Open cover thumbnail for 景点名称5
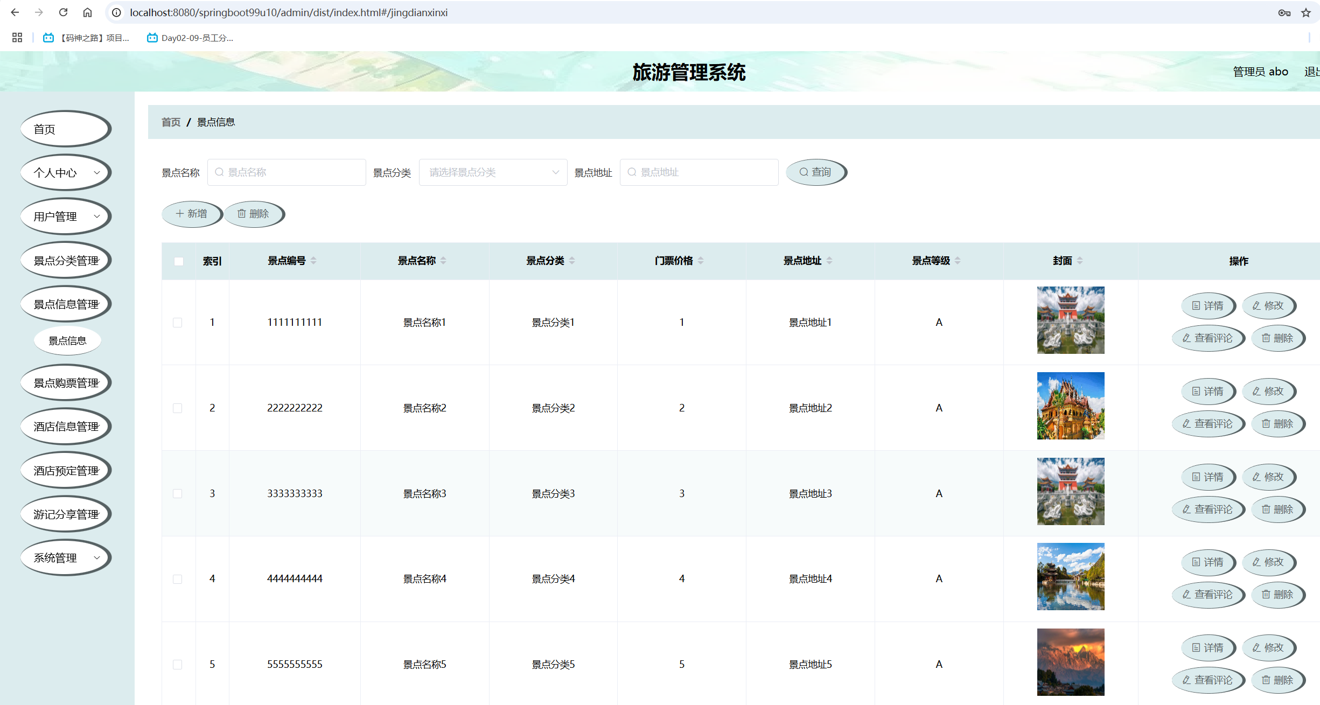Viewport: 1320px width, 705px height. [x=1071, y=662]
